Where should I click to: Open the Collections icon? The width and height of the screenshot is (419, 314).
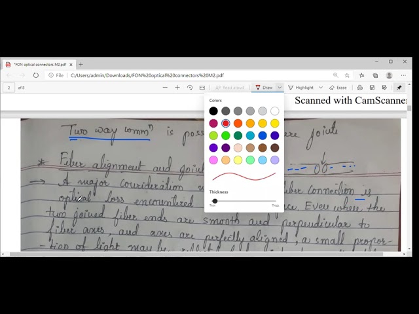pos(375,76)
